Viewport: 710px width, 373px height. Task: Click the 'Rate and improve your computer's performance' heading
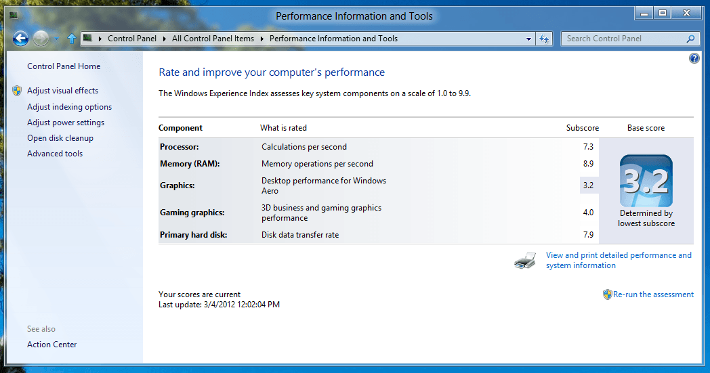pyautogui.click(x=272, y=72)
